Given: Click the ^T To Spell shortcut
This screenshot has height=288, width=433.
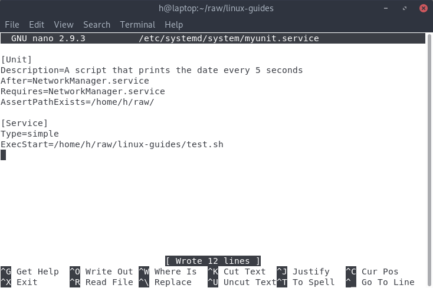Looking at the screenshot, I should coord(306,282).
